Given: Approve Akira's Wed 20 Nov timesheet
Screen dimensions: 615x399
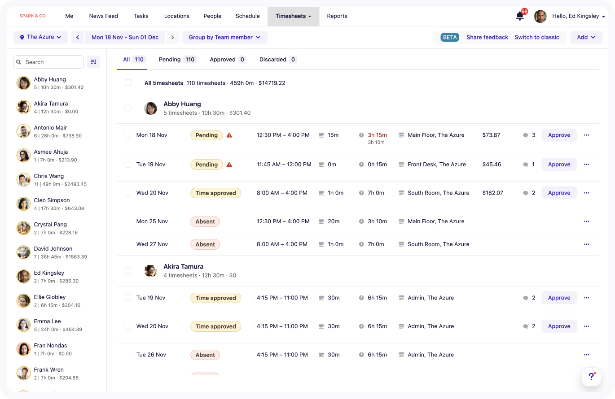Looking at the screenshot, I should click(559, 326).
